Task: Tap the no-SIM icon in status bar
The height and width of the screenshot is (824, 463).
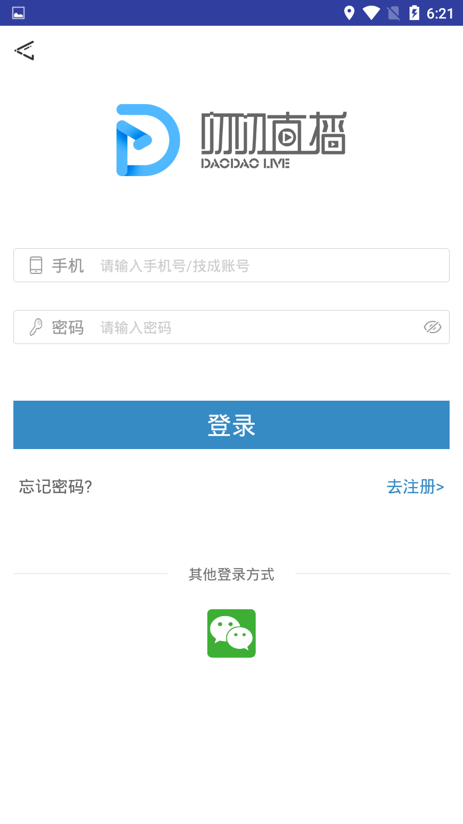Action: (x=394, y=13)
